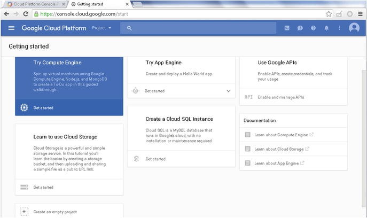
Task: Click Create an empty project
Action: [55, 212]
